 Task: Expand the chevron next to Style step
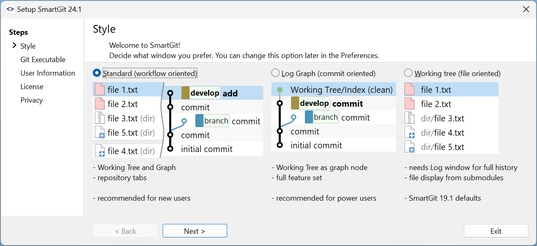15,46
